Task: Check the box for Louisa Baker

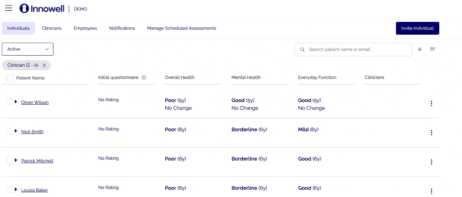Action: [x=10, y=190]
